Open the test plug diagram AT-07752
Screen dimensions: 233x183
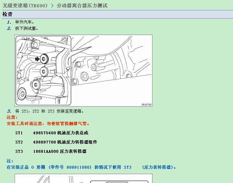(x=83, y=71)
